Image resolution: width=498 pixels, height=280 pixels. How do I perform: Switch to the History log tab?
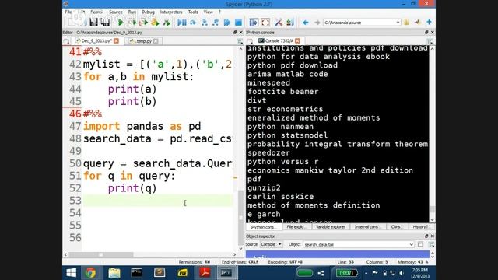coord(421,227)
